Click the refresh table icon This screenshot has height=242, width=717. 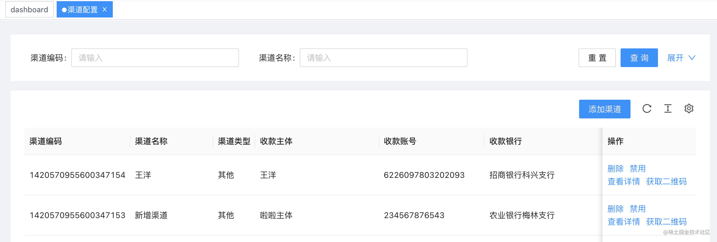647,108
